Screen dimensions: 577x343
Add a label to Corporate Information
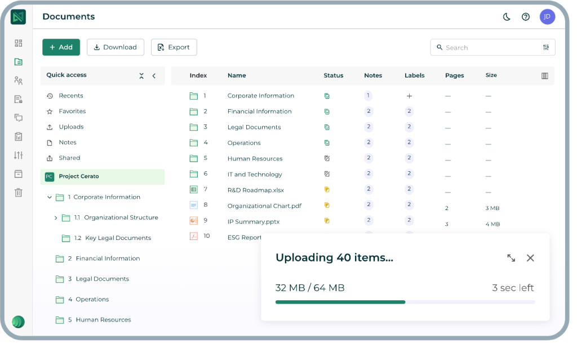click(x=409, y=96)
